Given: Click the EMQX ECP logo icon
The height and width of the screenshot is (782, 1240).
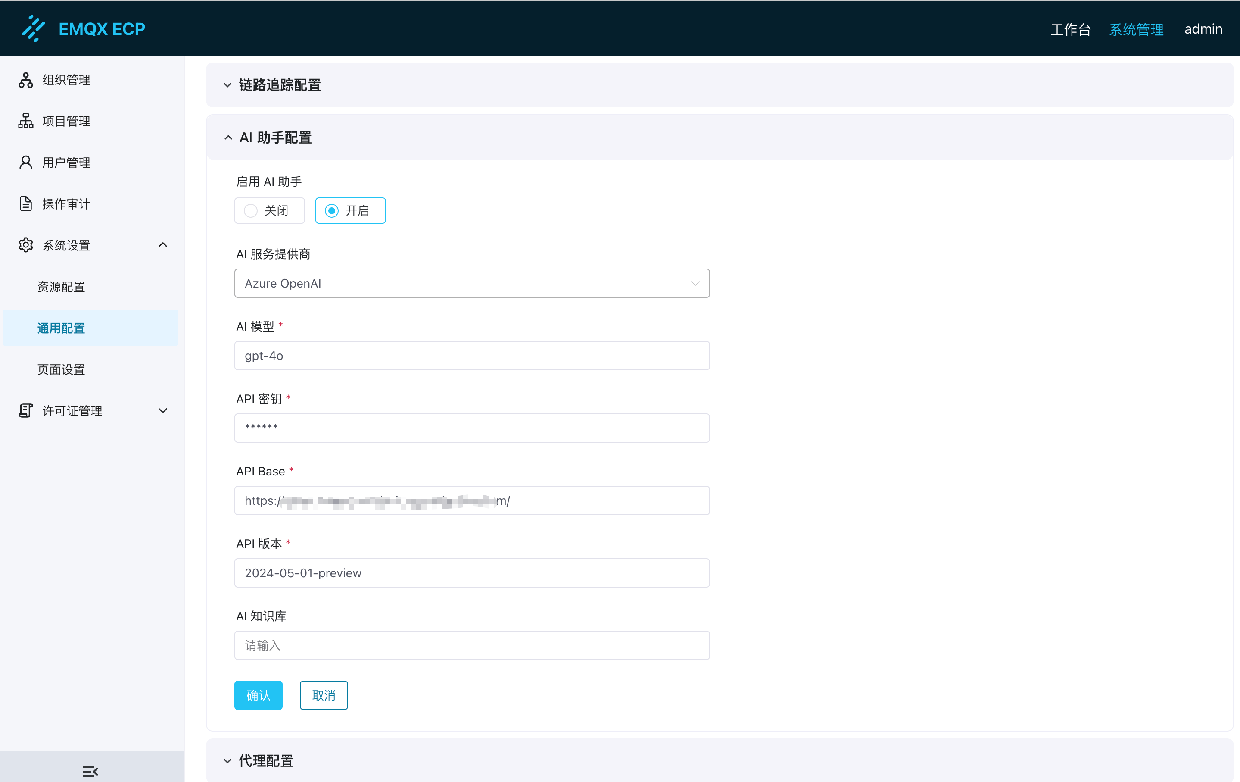Looking at the screenshot, I should tap(34, 28).
